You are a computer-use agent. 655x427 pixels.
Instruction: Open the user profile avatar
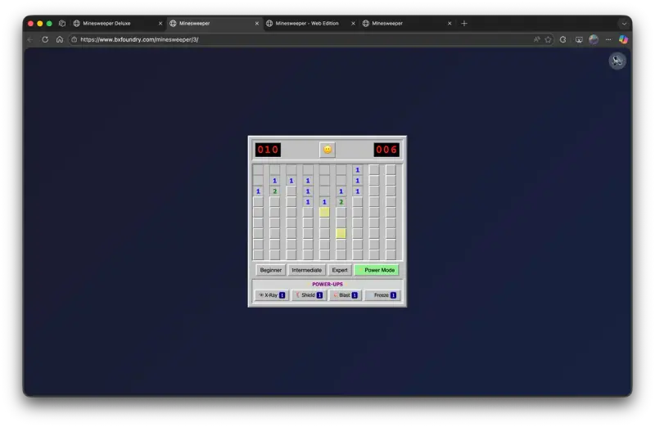594,39
